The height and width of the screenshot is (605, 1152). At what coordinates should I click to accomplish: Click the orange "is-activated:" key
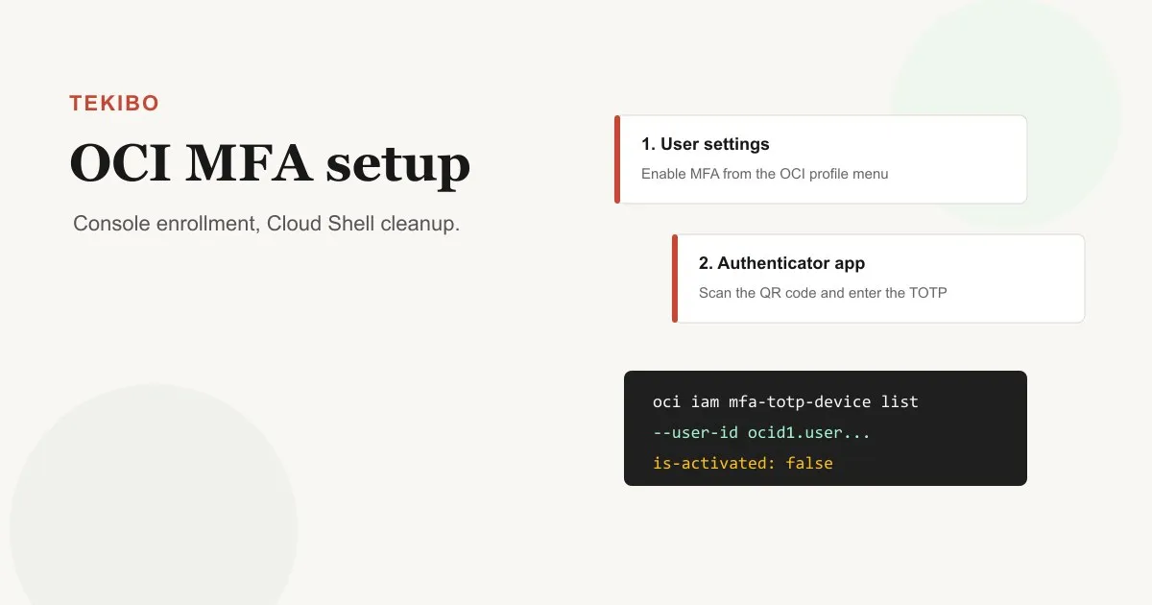coord(714,463)
